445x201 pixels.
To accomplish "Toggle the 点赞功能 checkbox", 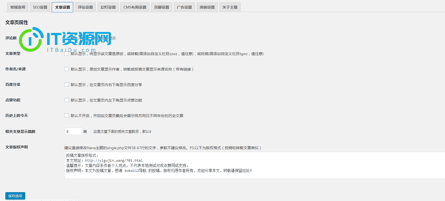I will pyautogui.click(x=66, y=100).
